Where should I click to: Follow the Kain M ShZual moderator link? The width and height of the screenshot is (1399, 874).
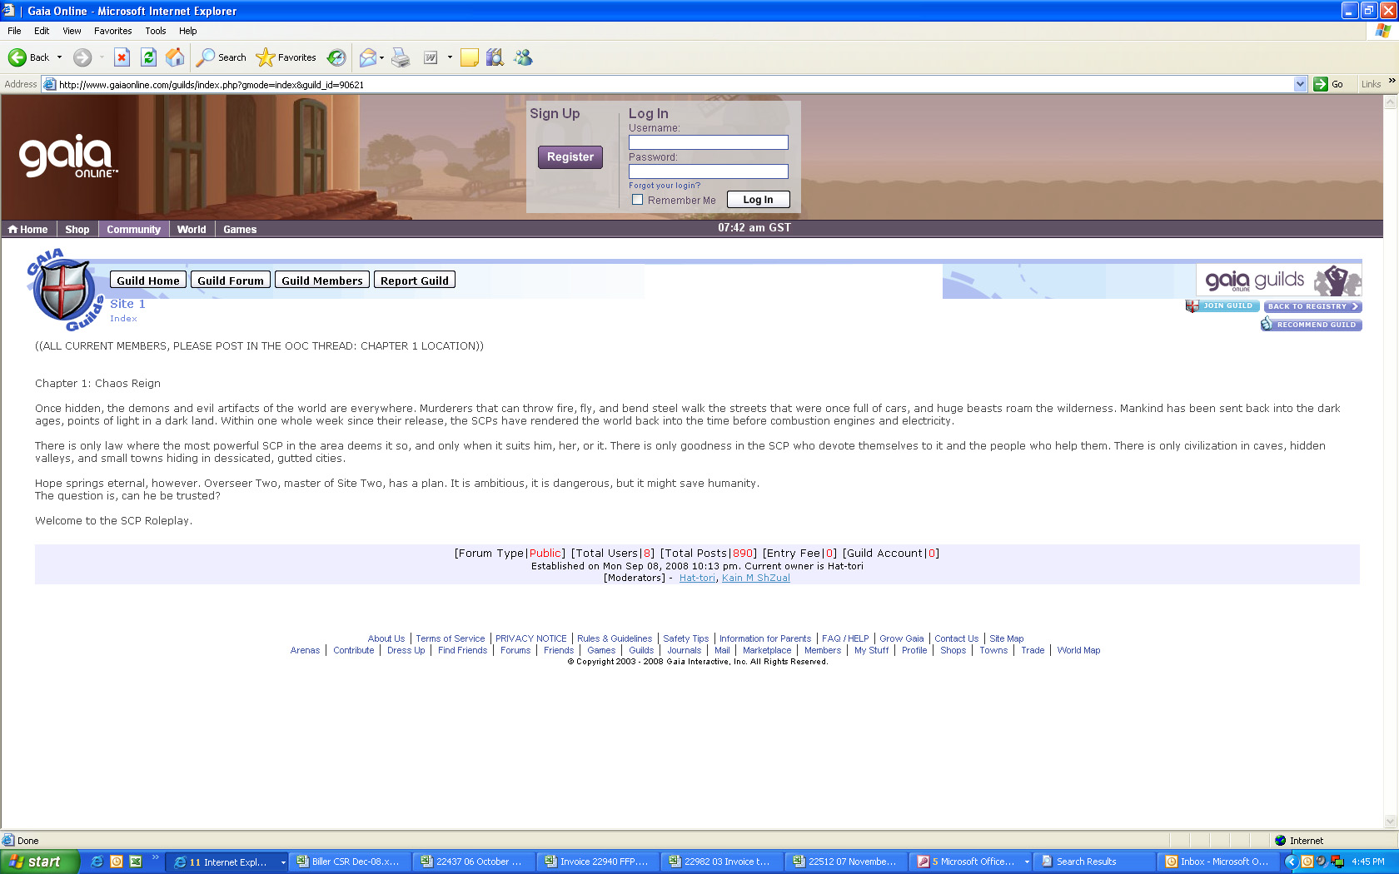tap(755, 578)
